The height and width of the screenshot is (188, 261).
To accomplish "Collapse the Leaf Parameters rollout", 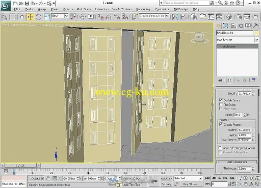I will (237, 162).
